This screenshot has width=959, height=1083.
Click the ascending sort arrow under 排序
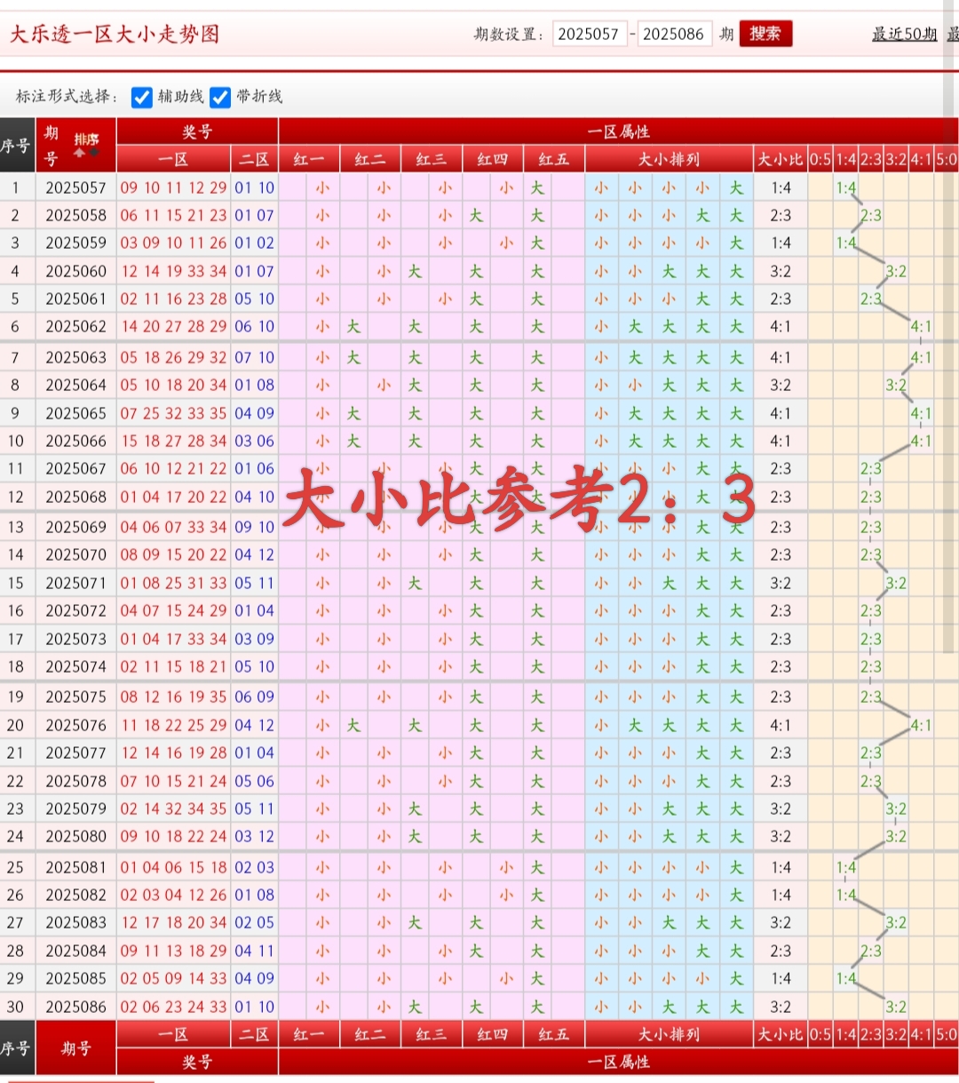coord(79,153)
